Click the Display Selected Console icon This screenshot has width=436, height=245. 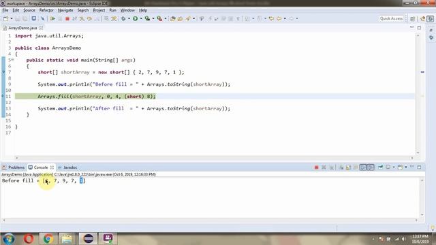[x=388, y=167]
